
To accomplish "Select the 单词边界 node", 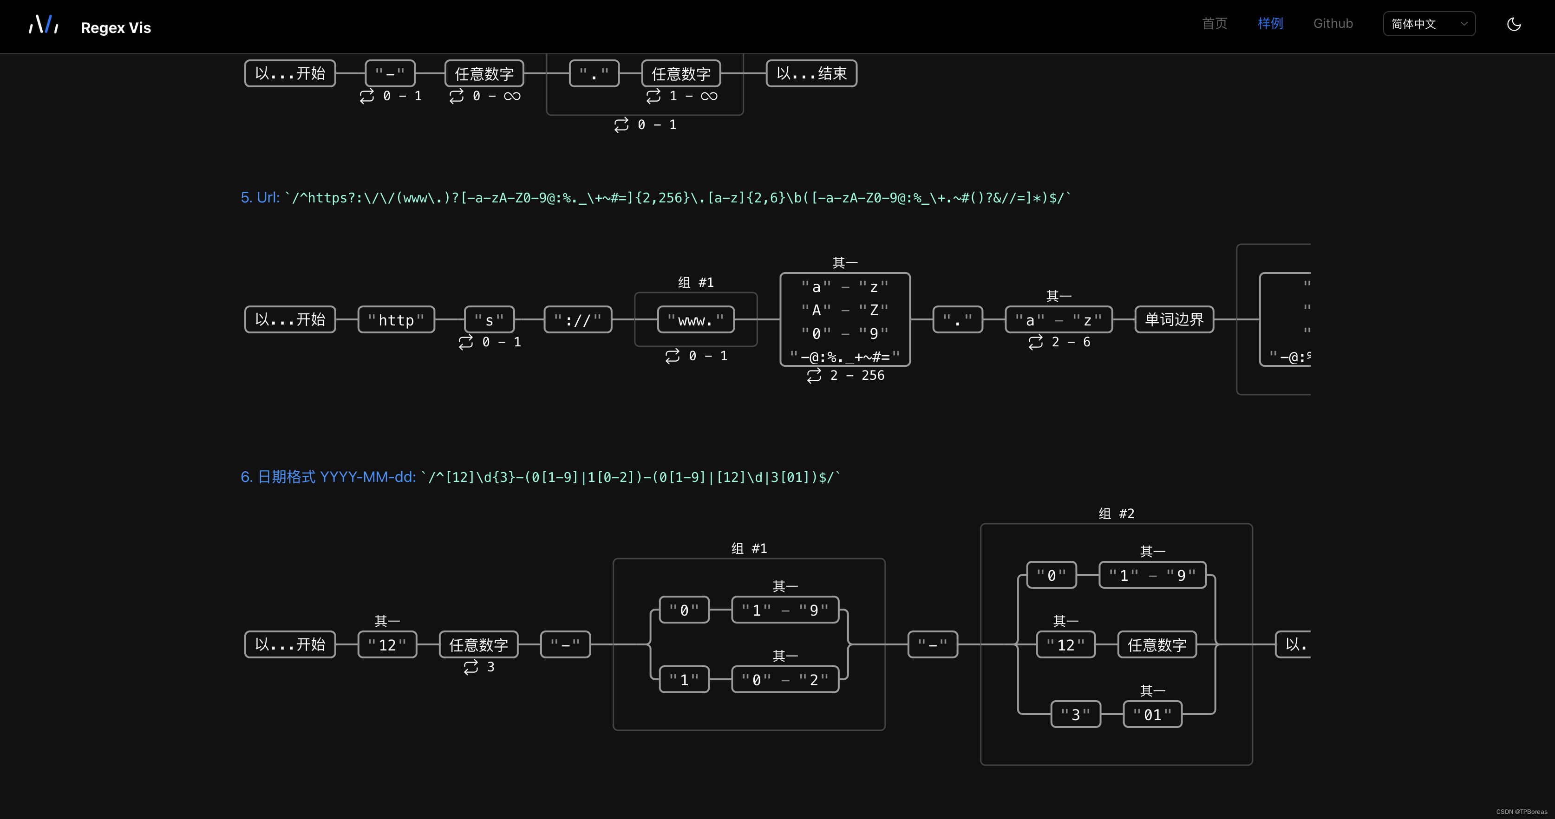I will pos(1174,319).
